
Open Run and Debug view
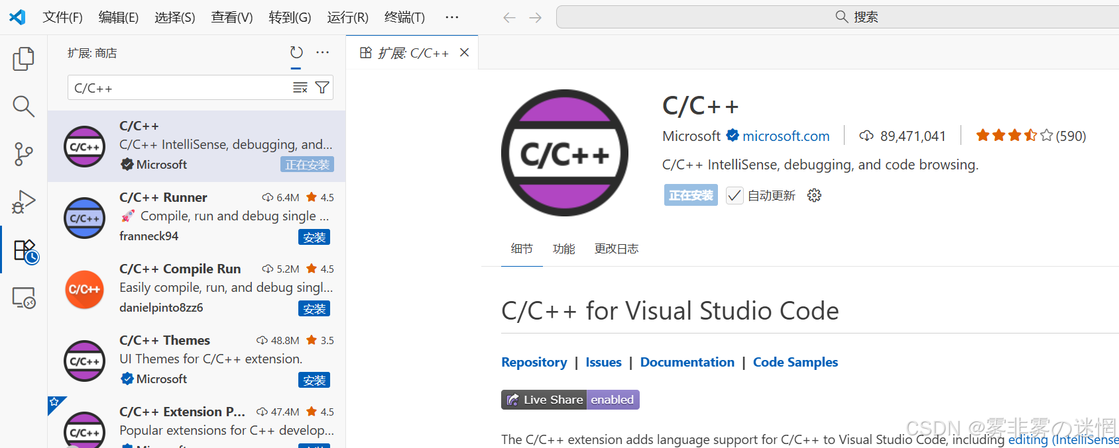[24, 202]
